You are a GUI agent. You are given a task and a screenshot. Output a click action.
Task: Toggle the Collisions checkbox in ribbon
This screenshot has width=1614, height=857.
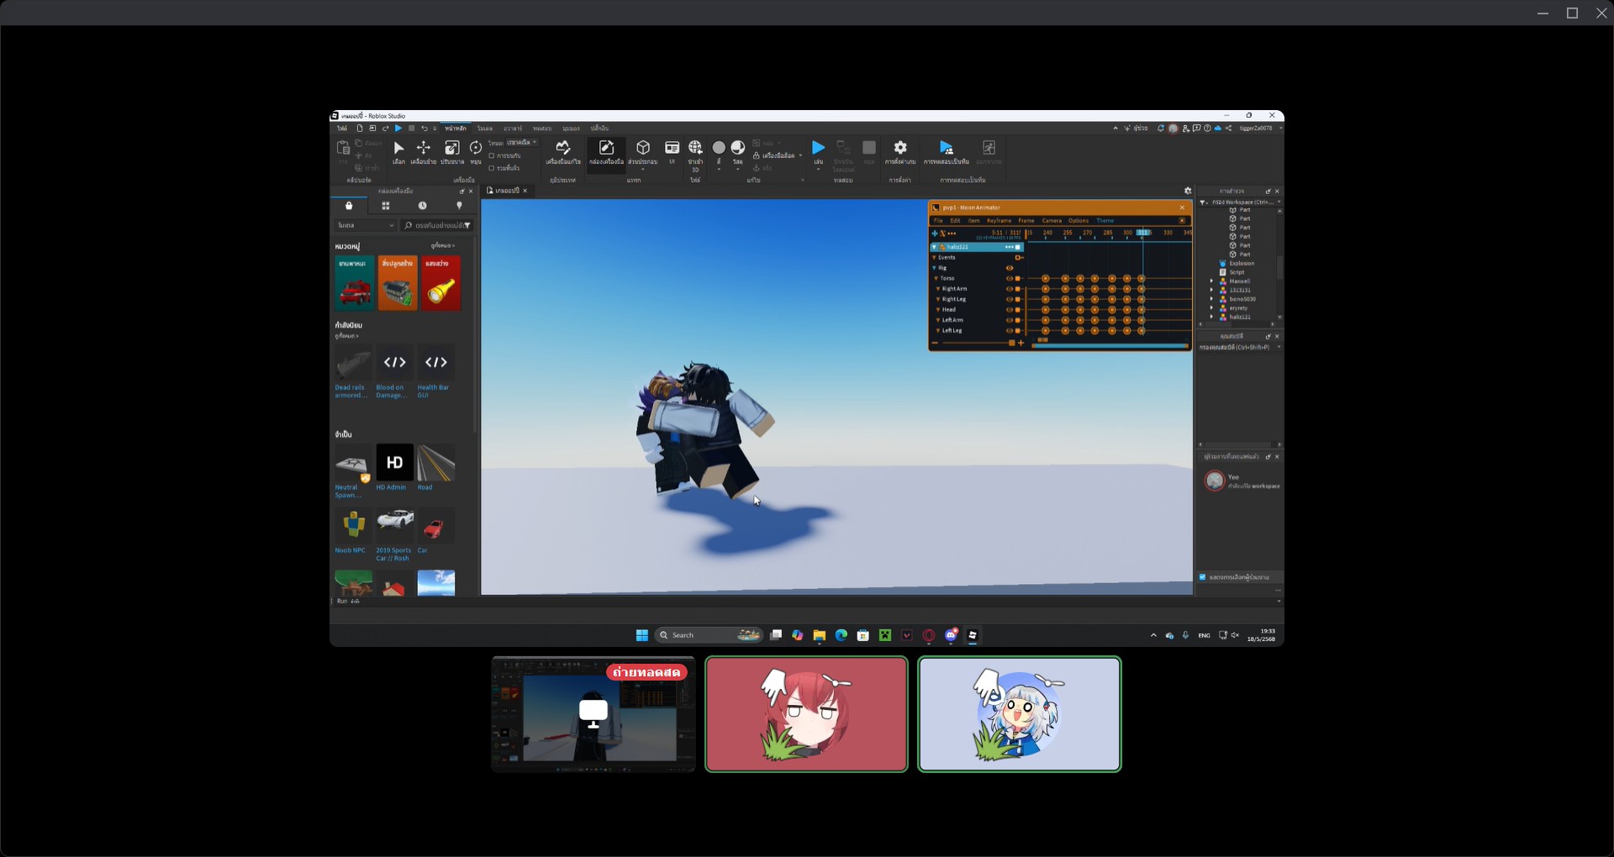click(491, 155)
